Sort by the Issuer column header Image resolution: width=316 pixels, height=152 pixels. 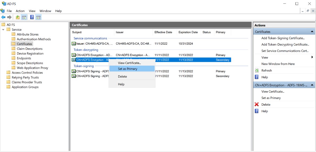click(x=134, y=32)
